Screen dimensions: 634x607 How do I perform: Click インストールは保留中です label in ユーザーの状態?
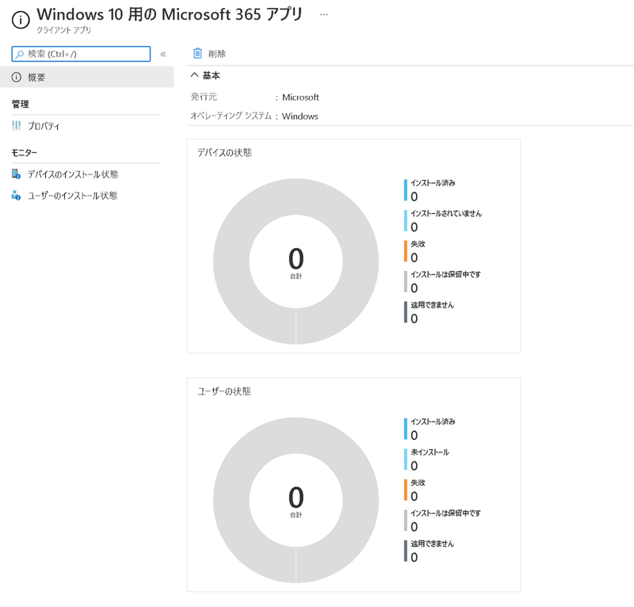coord(445,513)
